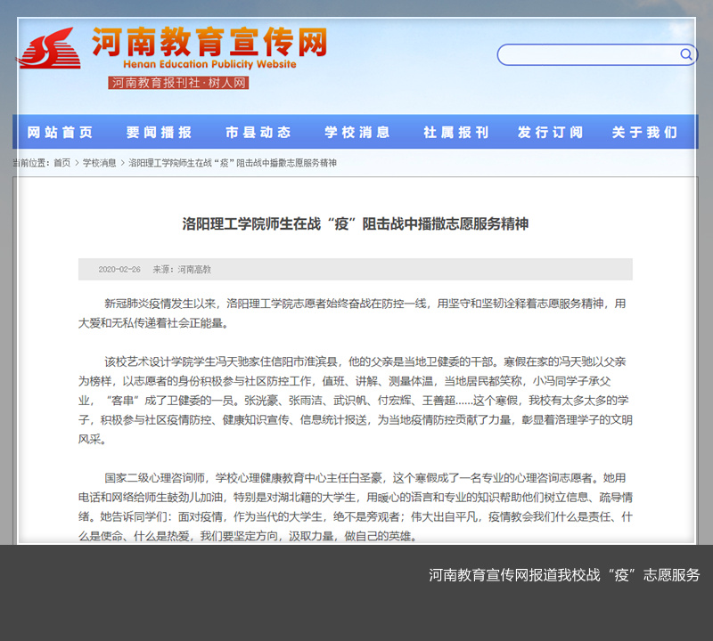The image size is (713, 641).
Task: Click the main article headline
Action: tap(356, 223)
